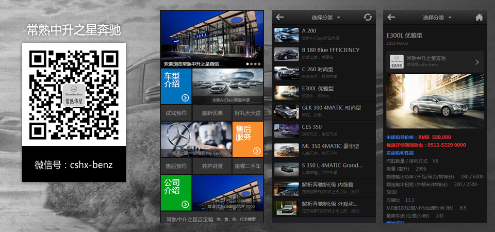Tap the back arrow in the car list screen

(279, 18)
